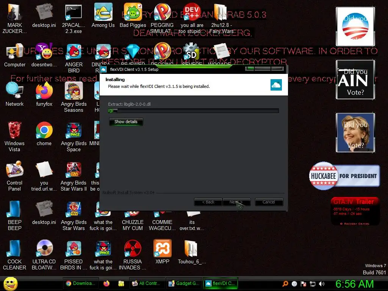This screenshot has height=291, width=388.
Task: Click the Firefox taskbar icon
Action: 106,283
